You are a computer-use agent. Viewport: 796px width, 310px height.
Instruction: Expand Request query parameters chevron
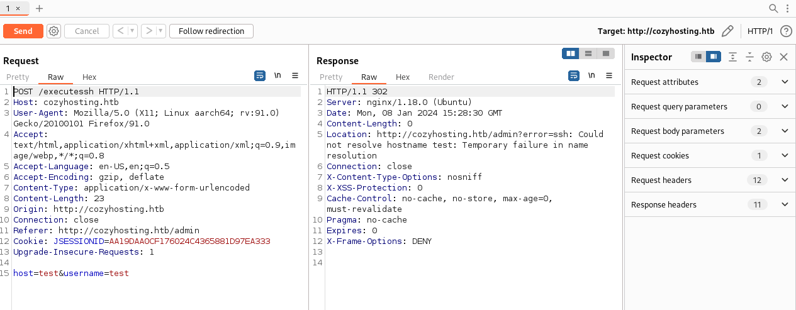(x=785, y=106)
